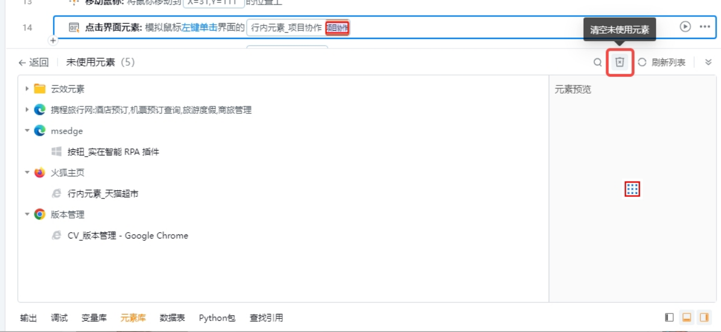Click the grid icon in element preview

(633, 189)
